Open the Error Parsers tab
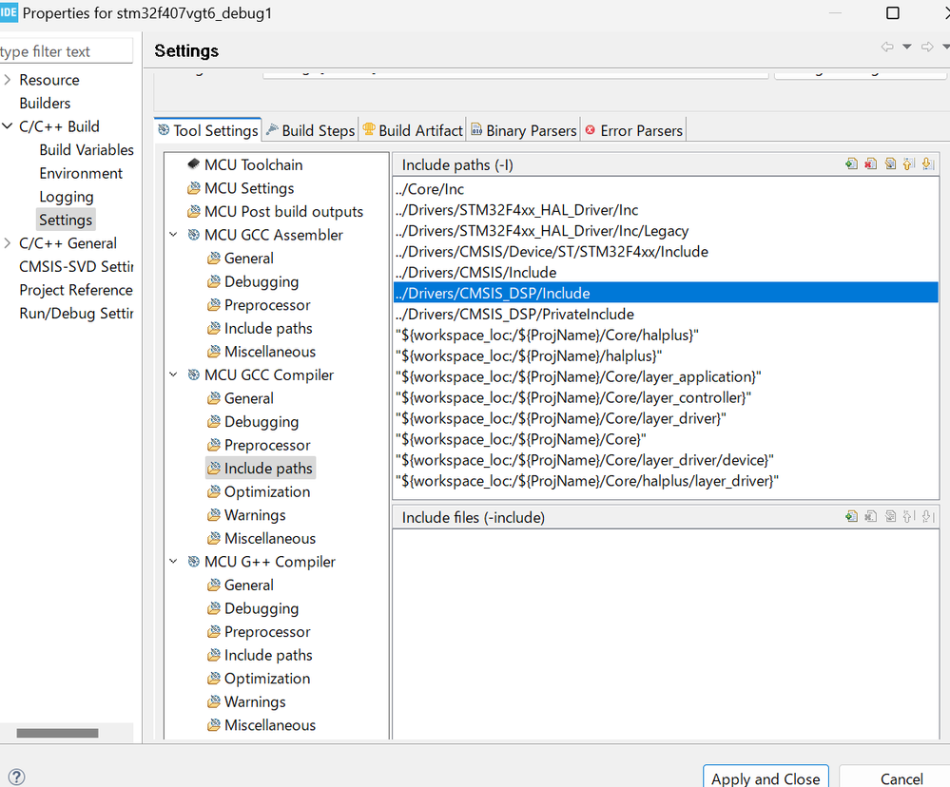 632,130
